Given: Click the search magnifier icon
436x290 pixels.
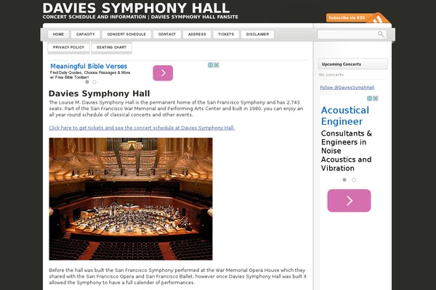Looking at the screenshot, I should (381, 34).
